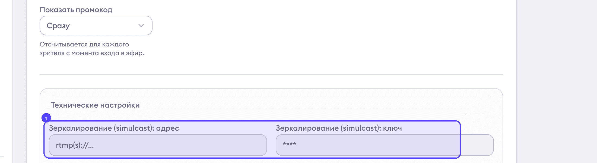Screen dimensions: 597x163
Task: Click the viewer countdown description text
Action: (x=92, y=49)
